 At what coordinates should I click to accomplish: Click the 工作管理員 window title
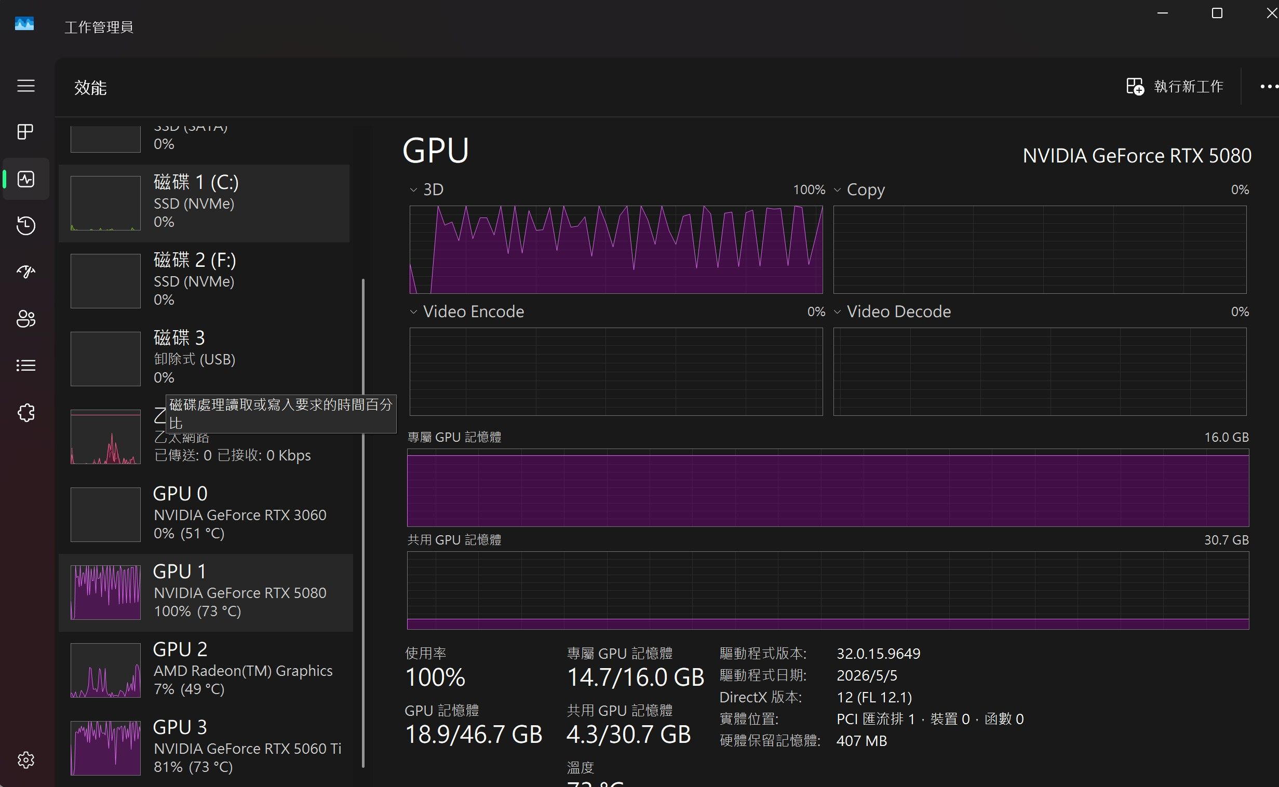[99, 27]
